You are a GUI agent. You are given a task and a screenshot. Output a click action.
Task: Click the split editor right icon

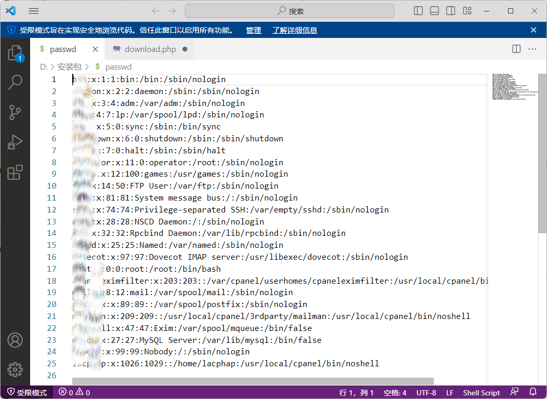[516, 49]
